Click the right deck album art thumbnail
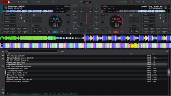Viewport: 171px width, 96px height. click(x=165, y=7)
